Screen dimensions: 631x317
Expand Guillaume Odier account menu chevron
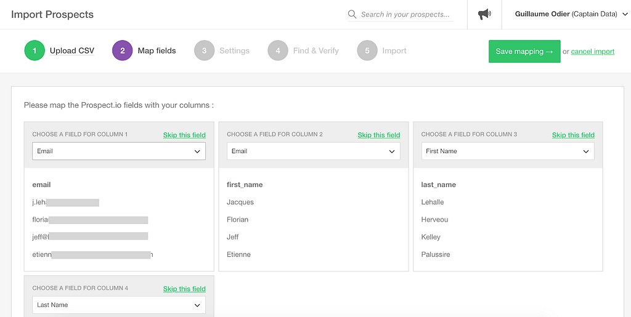point(625,14)
